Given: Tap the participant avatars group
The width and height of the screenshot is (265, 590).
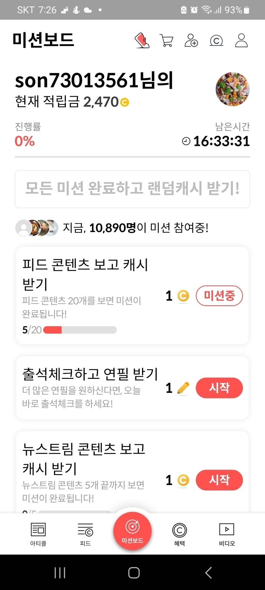Looking at the screenshot, I should [37, 228].
